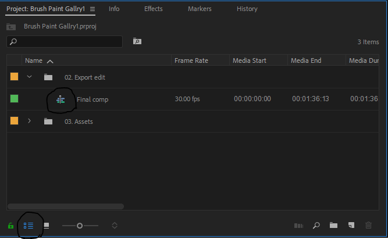Click the green label of Final comp
388x239 pixels.
tap(14, 99)
